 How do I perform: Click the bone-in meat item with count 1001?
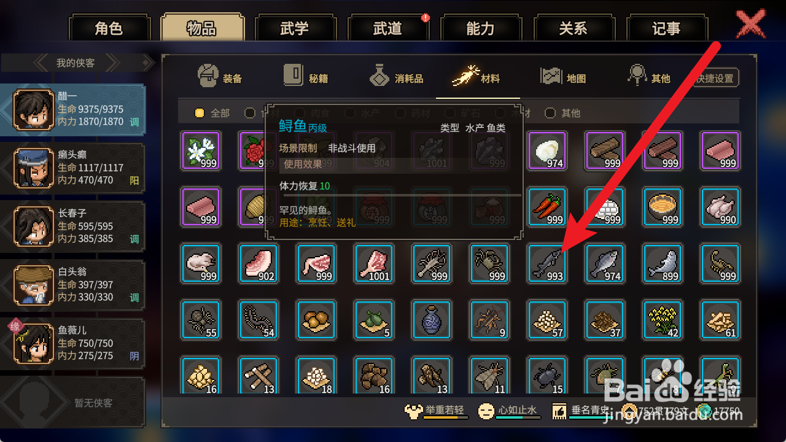point(374,263)
